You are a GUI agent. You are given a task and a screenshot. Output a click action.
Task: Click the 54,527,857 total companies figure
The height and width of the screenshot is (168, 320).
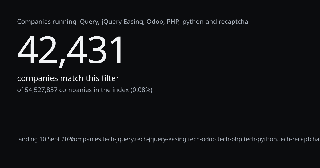41,90
